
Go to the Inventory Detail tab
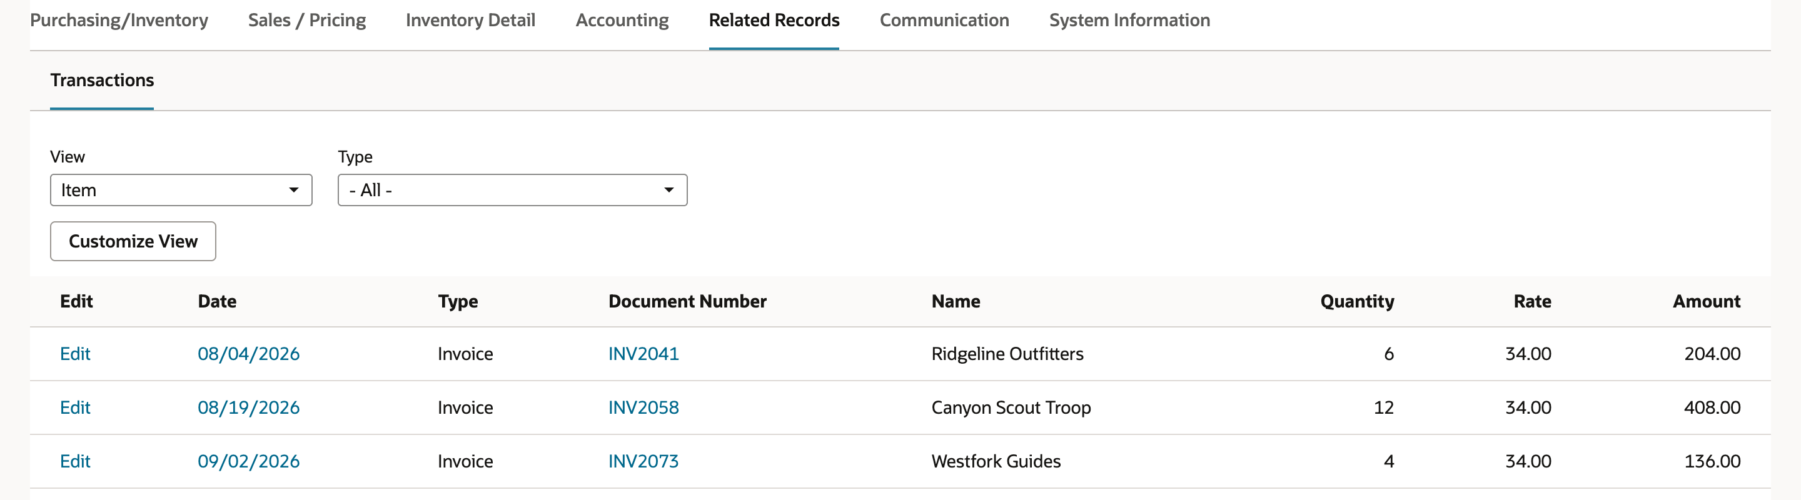(470, 20)
